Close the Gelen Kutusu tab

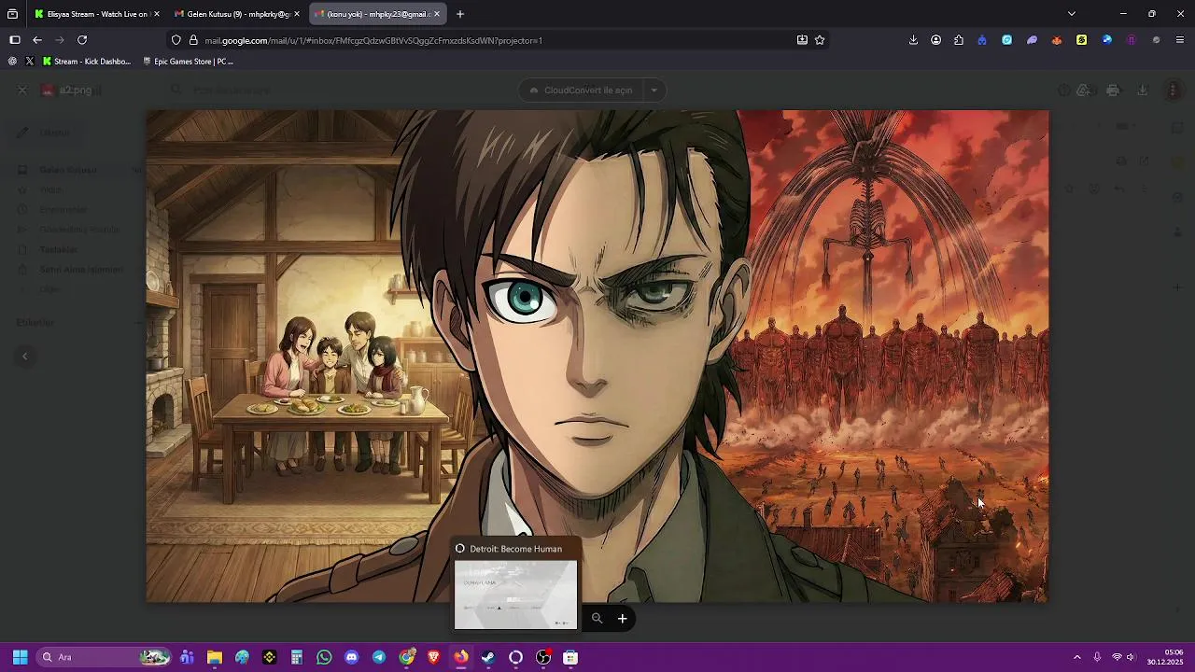pyautogui.click(x=296, y=14)
